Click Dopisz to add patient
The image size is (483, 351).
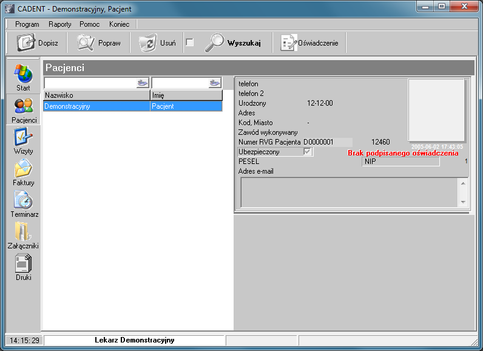tap(38, 43)
